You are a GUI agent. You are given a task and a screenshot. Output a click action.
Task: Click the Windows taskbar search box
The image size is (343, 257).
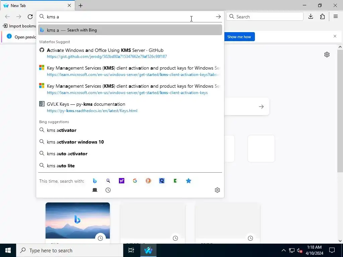point(70,250)
